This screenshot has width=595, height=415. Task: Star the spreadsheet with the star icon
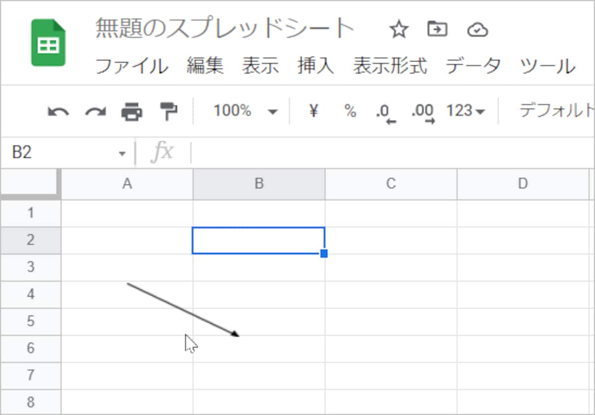(398, 30)
